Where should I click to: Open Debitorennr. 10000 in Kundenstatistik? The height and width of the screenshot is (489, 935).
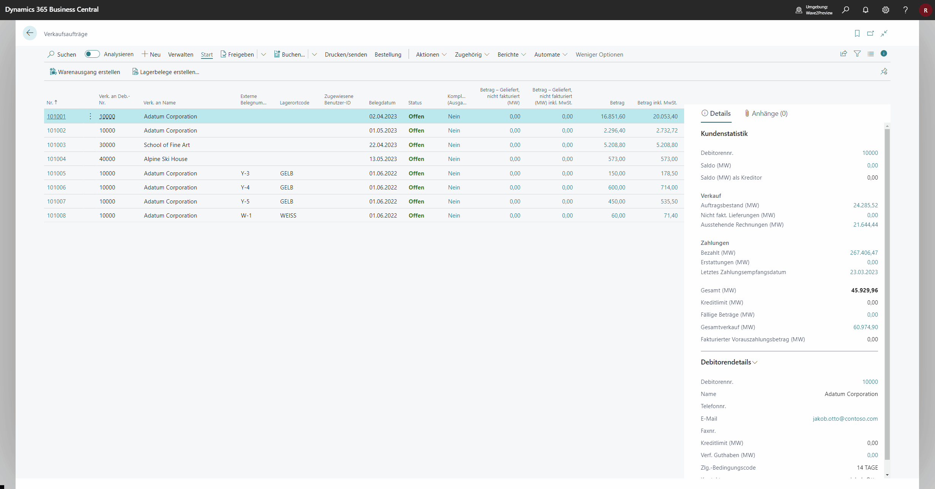tap(870, 153)
